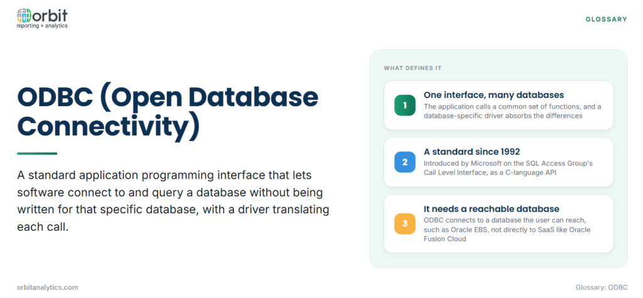Click the GLOSSARY label at top right

coord(606,19)
